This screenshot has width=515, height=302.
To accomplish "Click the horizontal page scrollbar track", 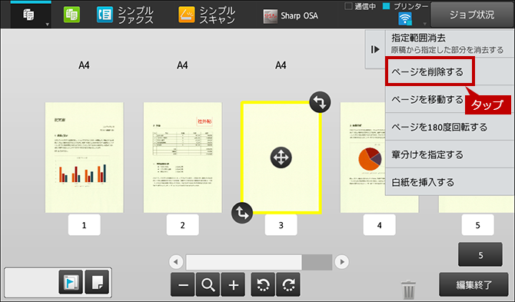I will [x=259, y=262].
